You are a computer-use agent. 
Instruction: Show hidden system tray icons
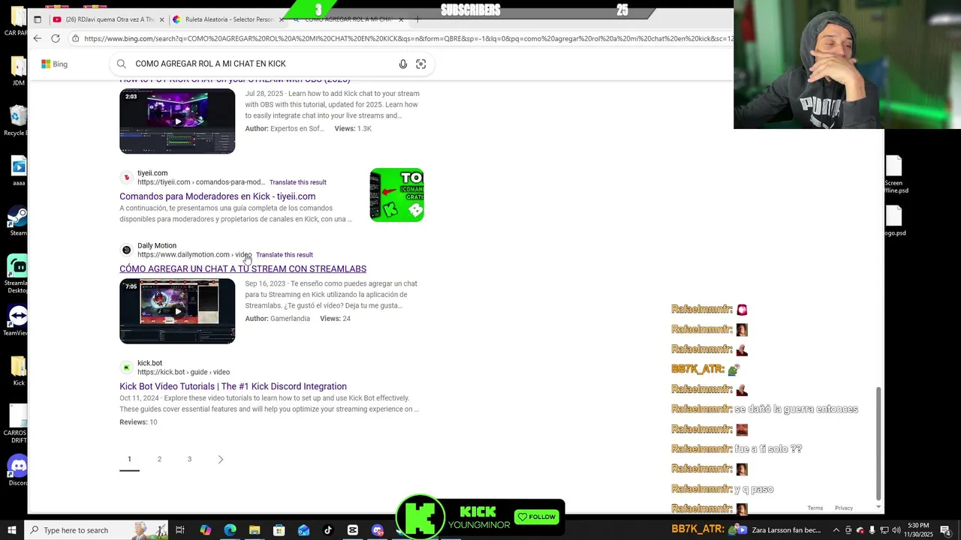point(836,530)
